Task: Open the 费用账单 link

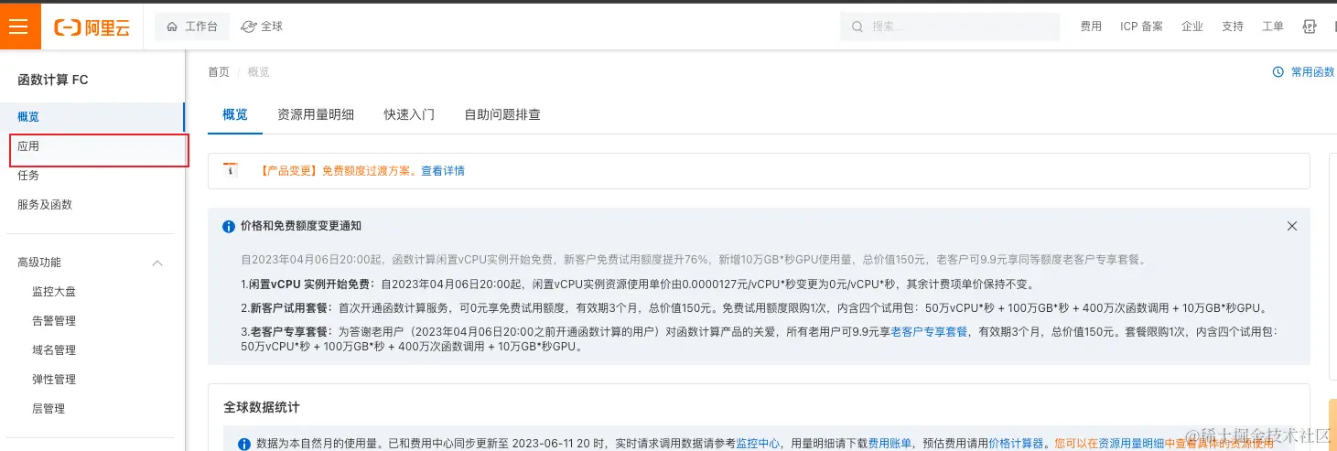Action: (x=890, y=444)
